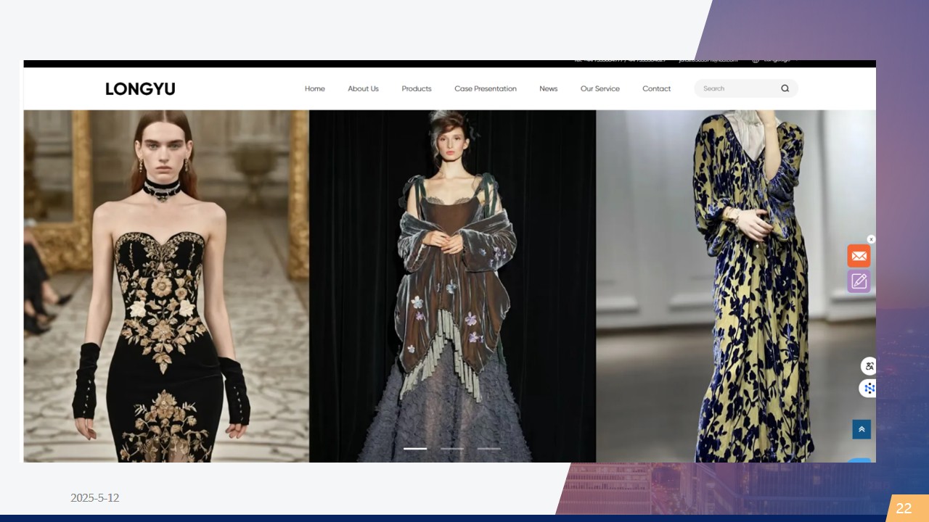929x522 pixels.
Task: Select Case Presentation in navigation
Action: (x=486, y=88)
